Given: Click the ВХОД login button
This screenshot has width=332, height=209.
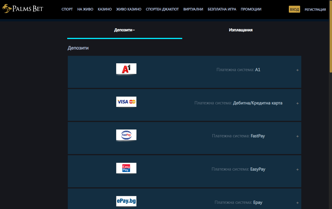Looking at the screenshot, I should 294,9.
